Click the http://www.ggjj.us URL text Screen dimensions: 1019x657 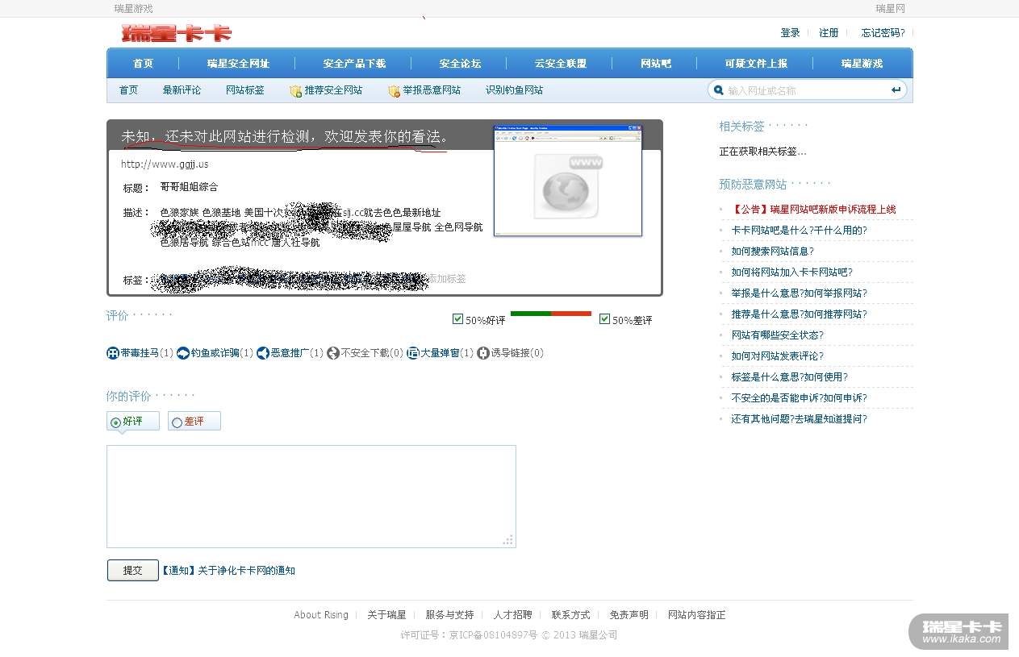[165, 164]
